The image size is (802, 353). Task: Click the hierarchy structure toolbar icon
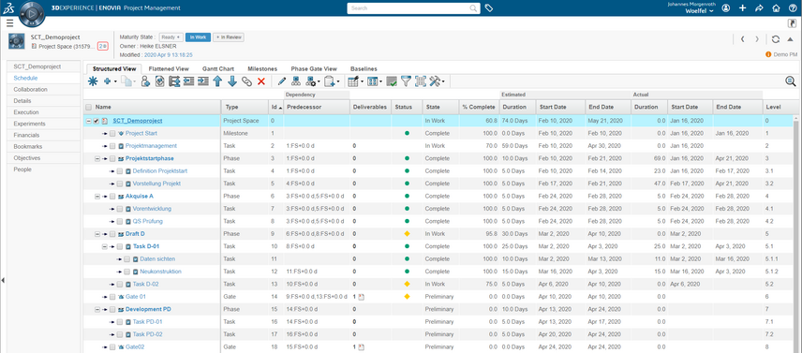[296, 81]
